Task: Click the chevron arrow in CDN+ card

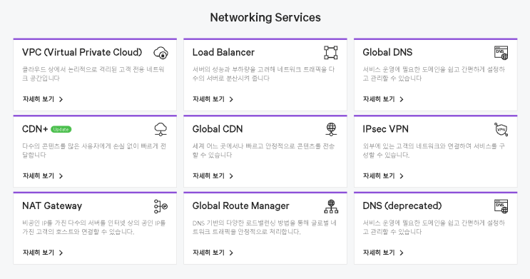Action: [x=61, y=176]
